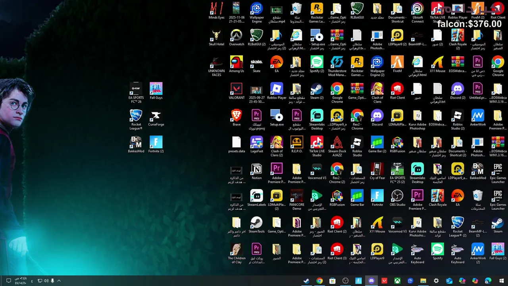The width and height of the screenshot is (508, 286).
Task: Open the Windows Start button
Action: [501, 281]
